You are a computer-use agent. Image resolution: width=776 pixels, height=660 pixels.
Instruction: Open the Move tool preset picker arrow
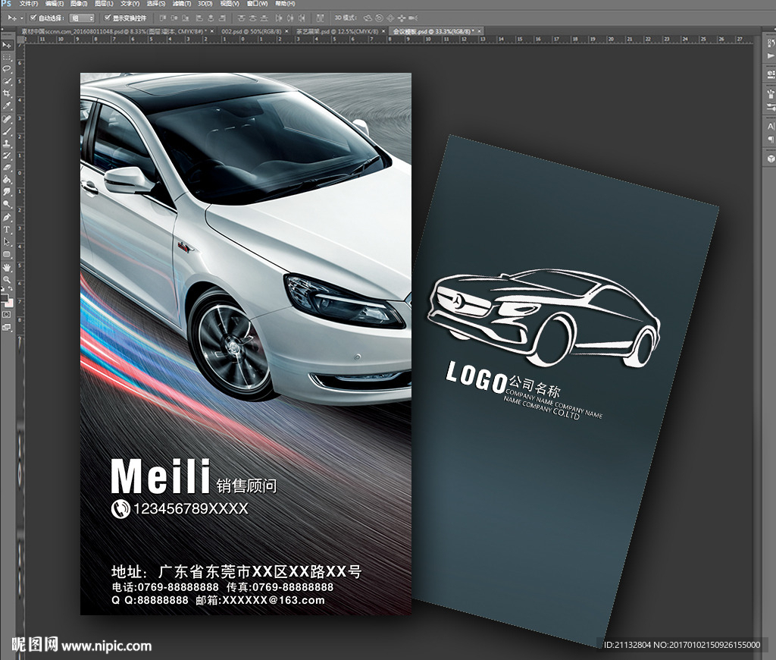point(21,17)
